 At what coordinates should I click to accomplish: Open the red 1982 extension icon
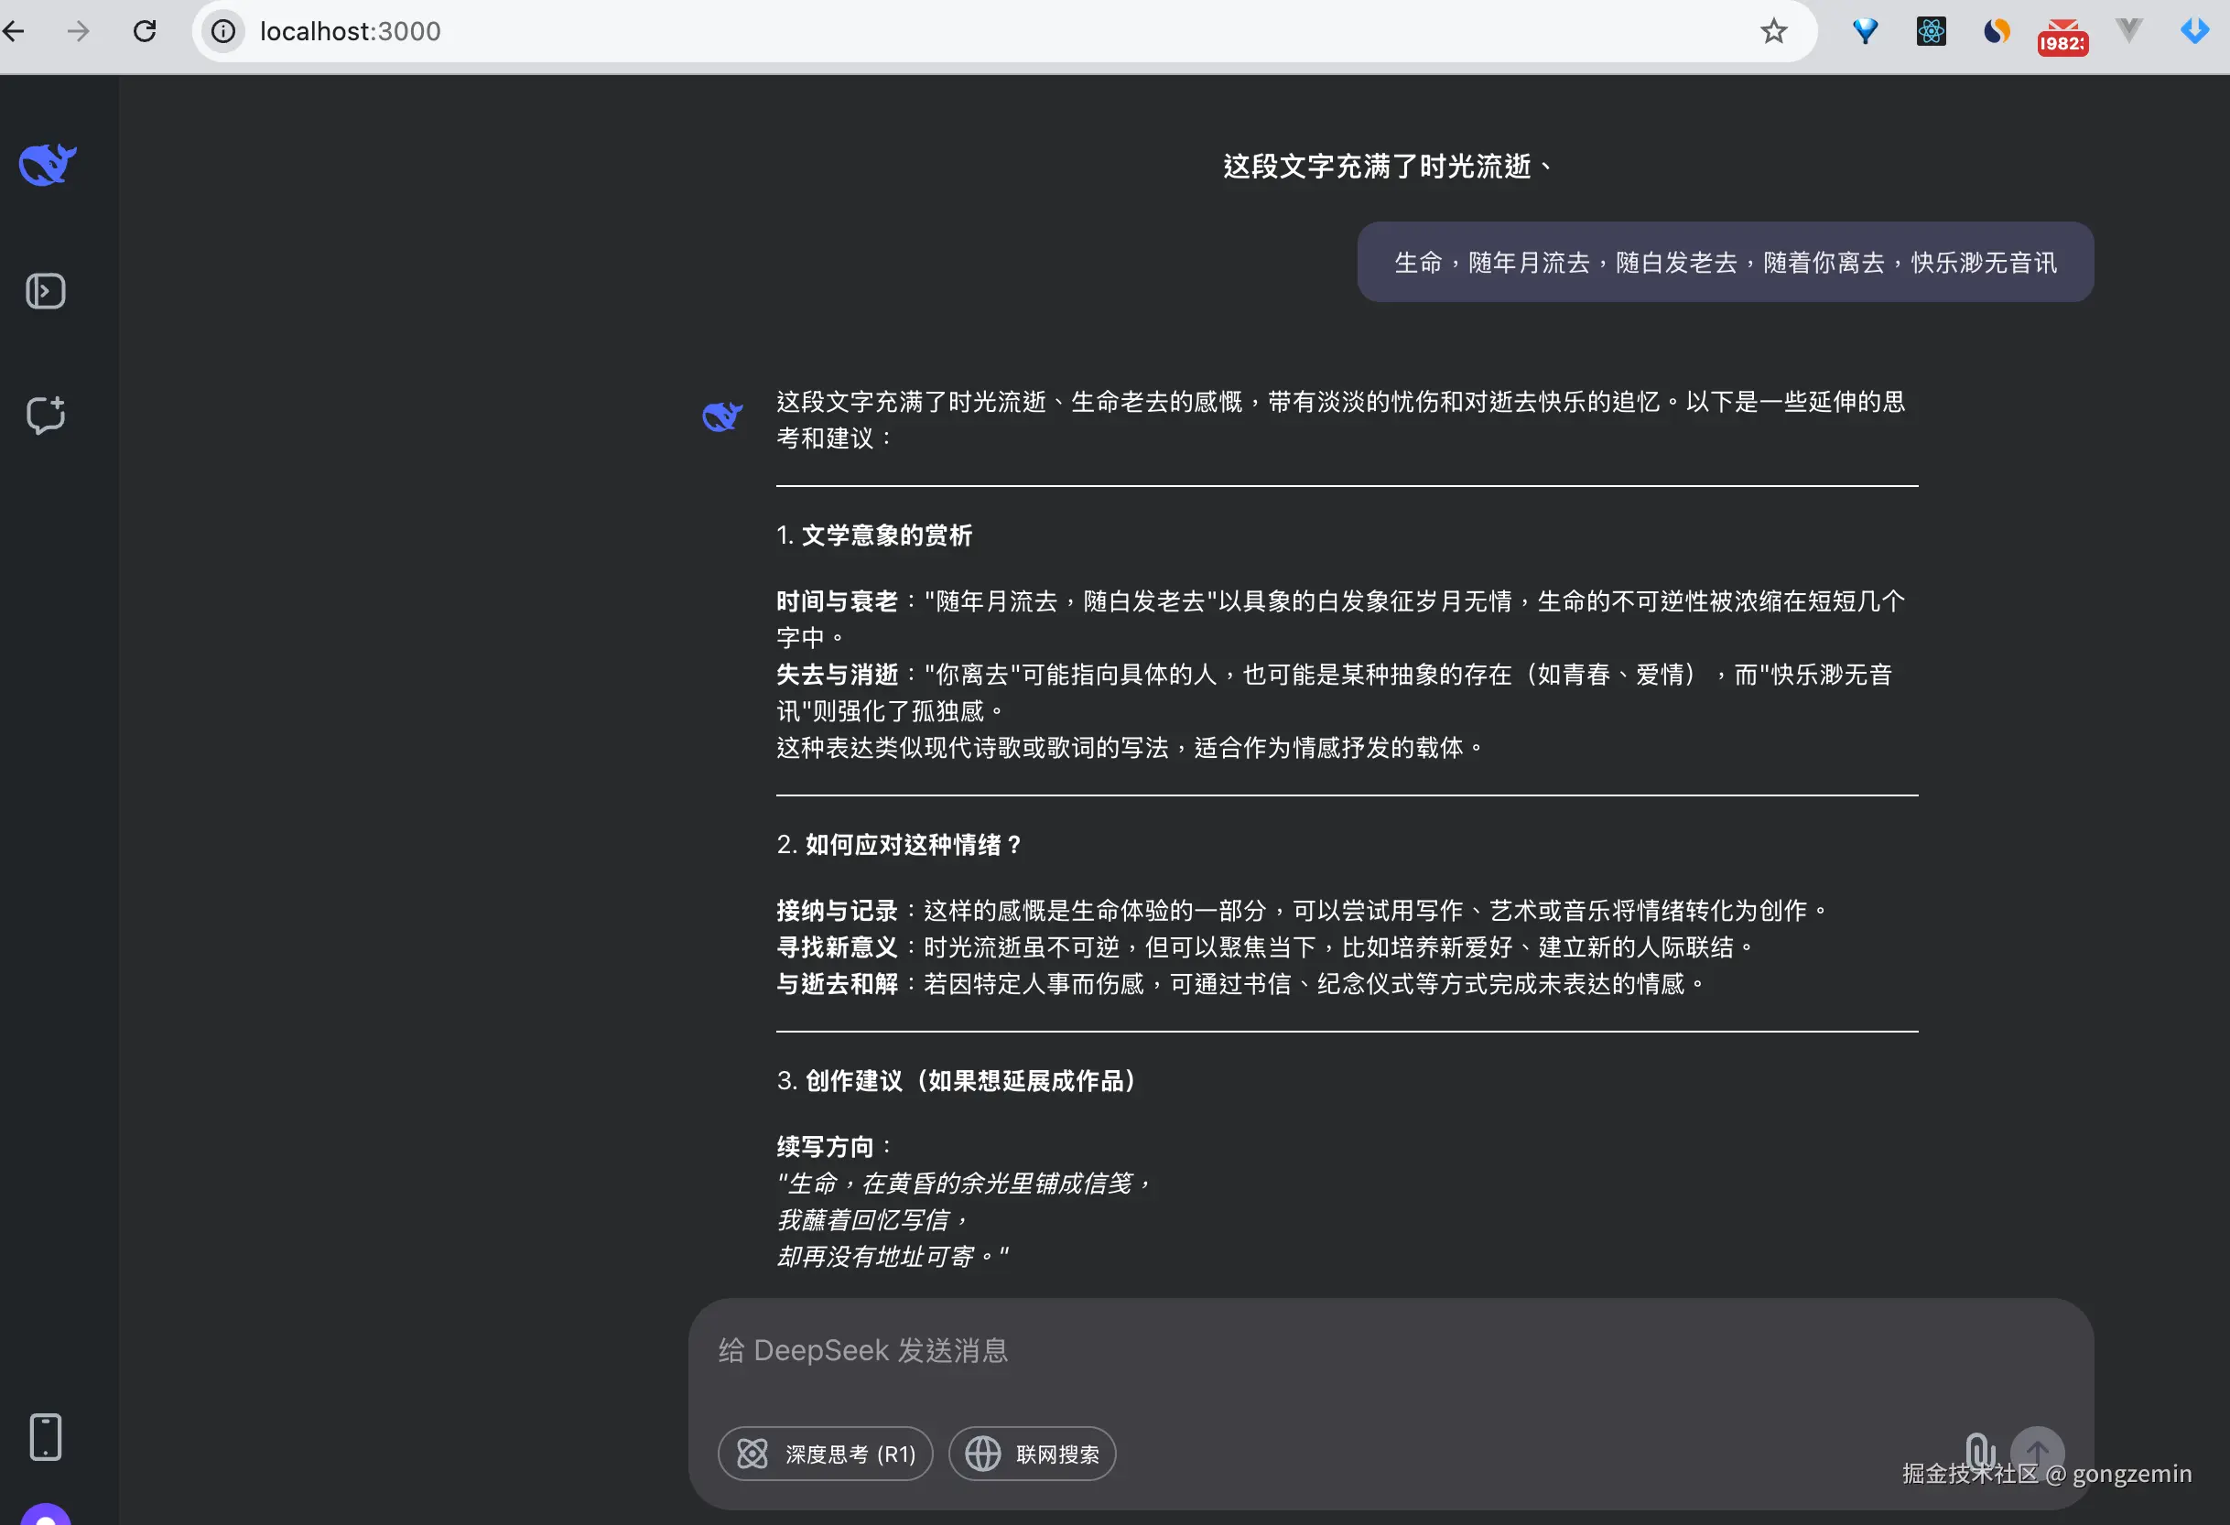pyautogui.click(x=2062, y=37)
